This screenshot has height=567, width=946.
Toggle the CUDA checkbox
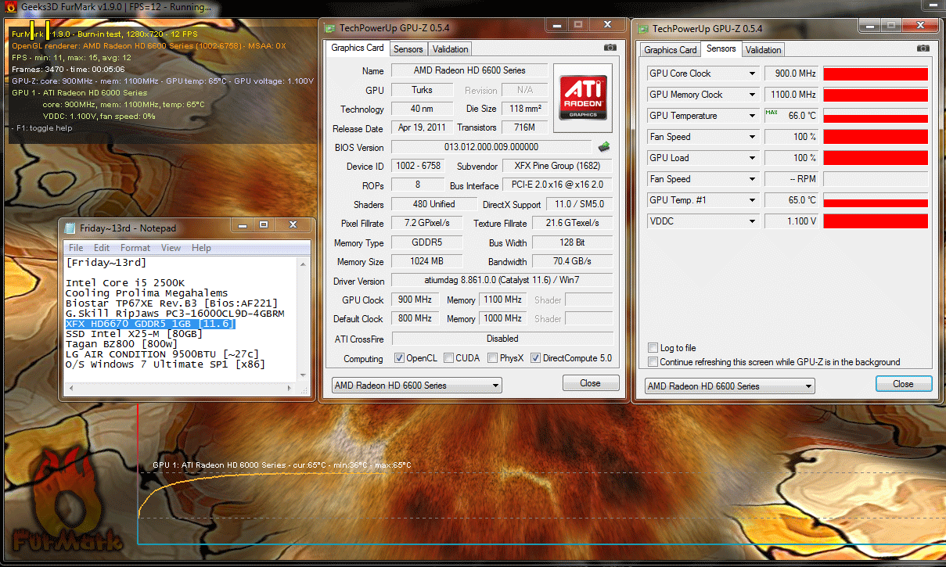(449, 358)
